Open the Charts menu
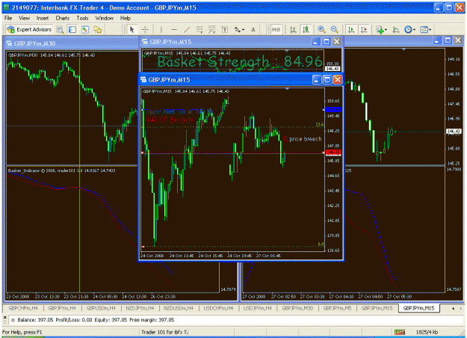Viewport: 467px width, 338px height. click(62, 18)
